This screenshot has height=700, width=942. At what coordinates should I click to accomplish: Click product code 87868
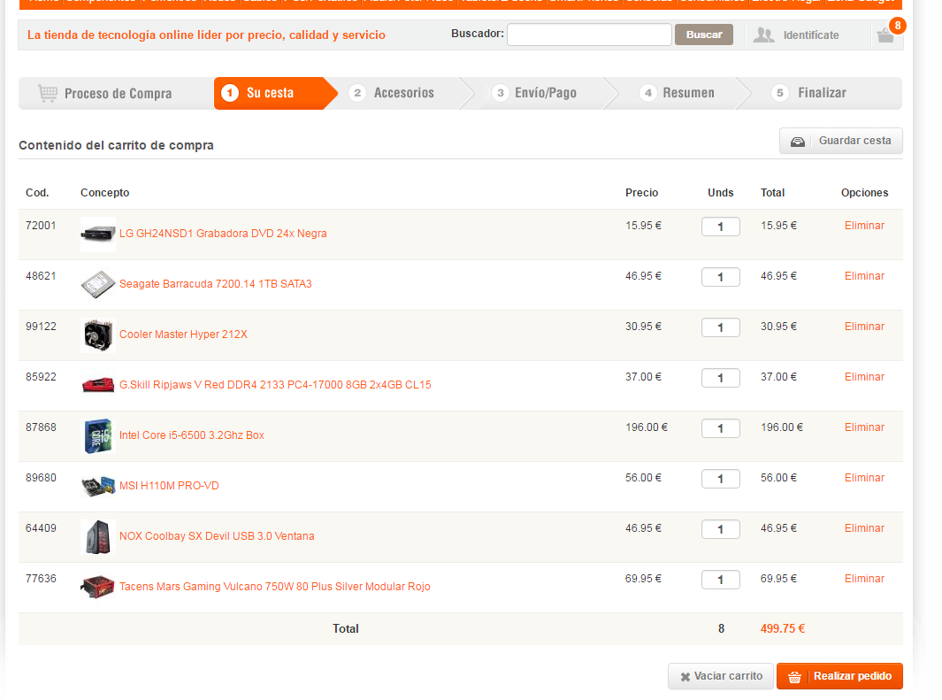(x=41, y=427)
